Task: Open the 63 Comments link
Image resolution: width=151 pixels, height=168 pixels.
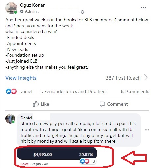Action: (x=135, y=91)
